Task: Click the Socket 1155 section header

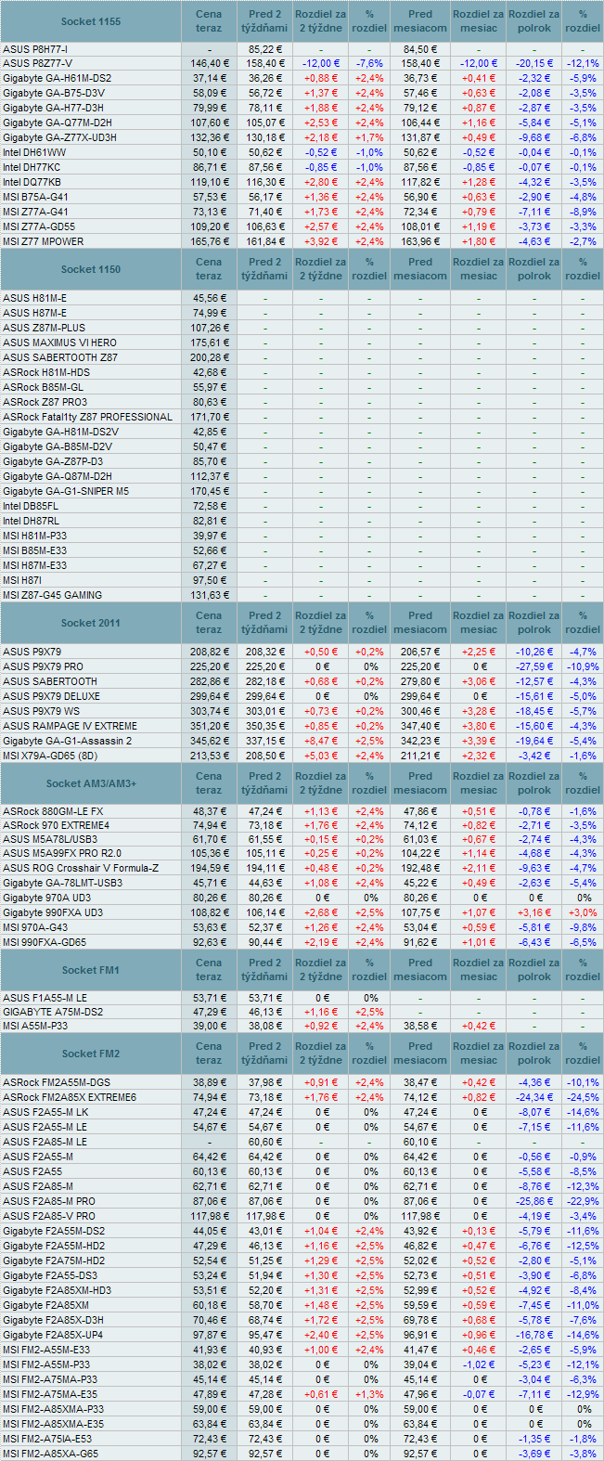Action: [91, 21]
